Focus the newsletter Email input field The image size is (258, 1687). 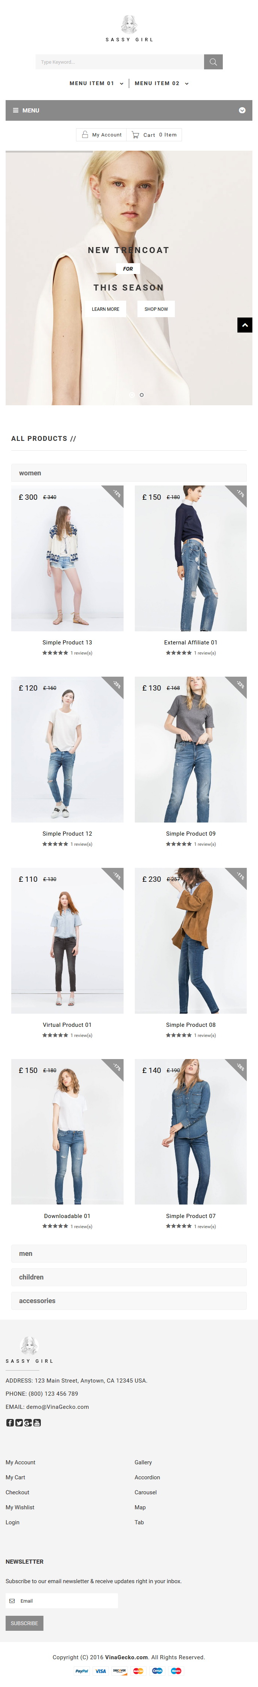coord(61,1600)
